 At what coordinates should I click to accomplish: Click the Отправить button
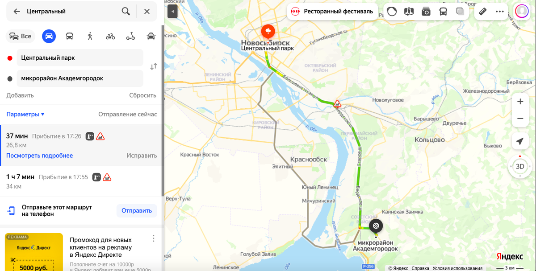[x=137, y=210]
